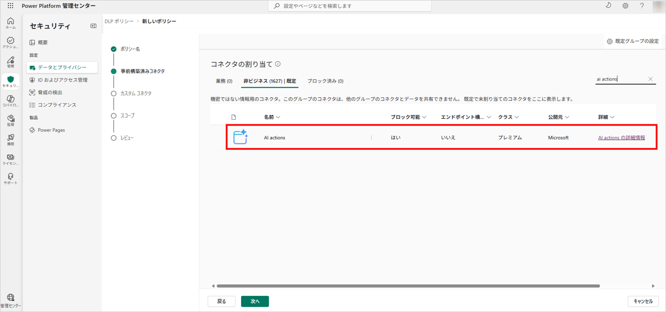The width and height of the screenshot is (666, 312).
Task: Switch to the ブロック済み (0) tab
Action: [x=325, y=81]
